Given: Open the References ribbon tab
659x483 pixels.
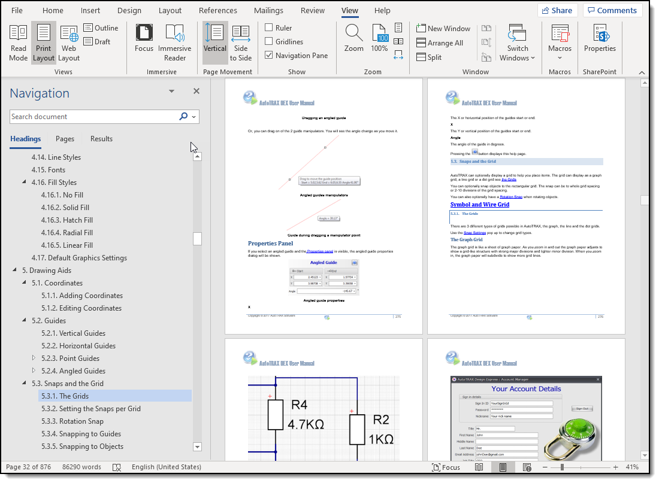Looking at the screenshot, I should click(x=217, y=10).
